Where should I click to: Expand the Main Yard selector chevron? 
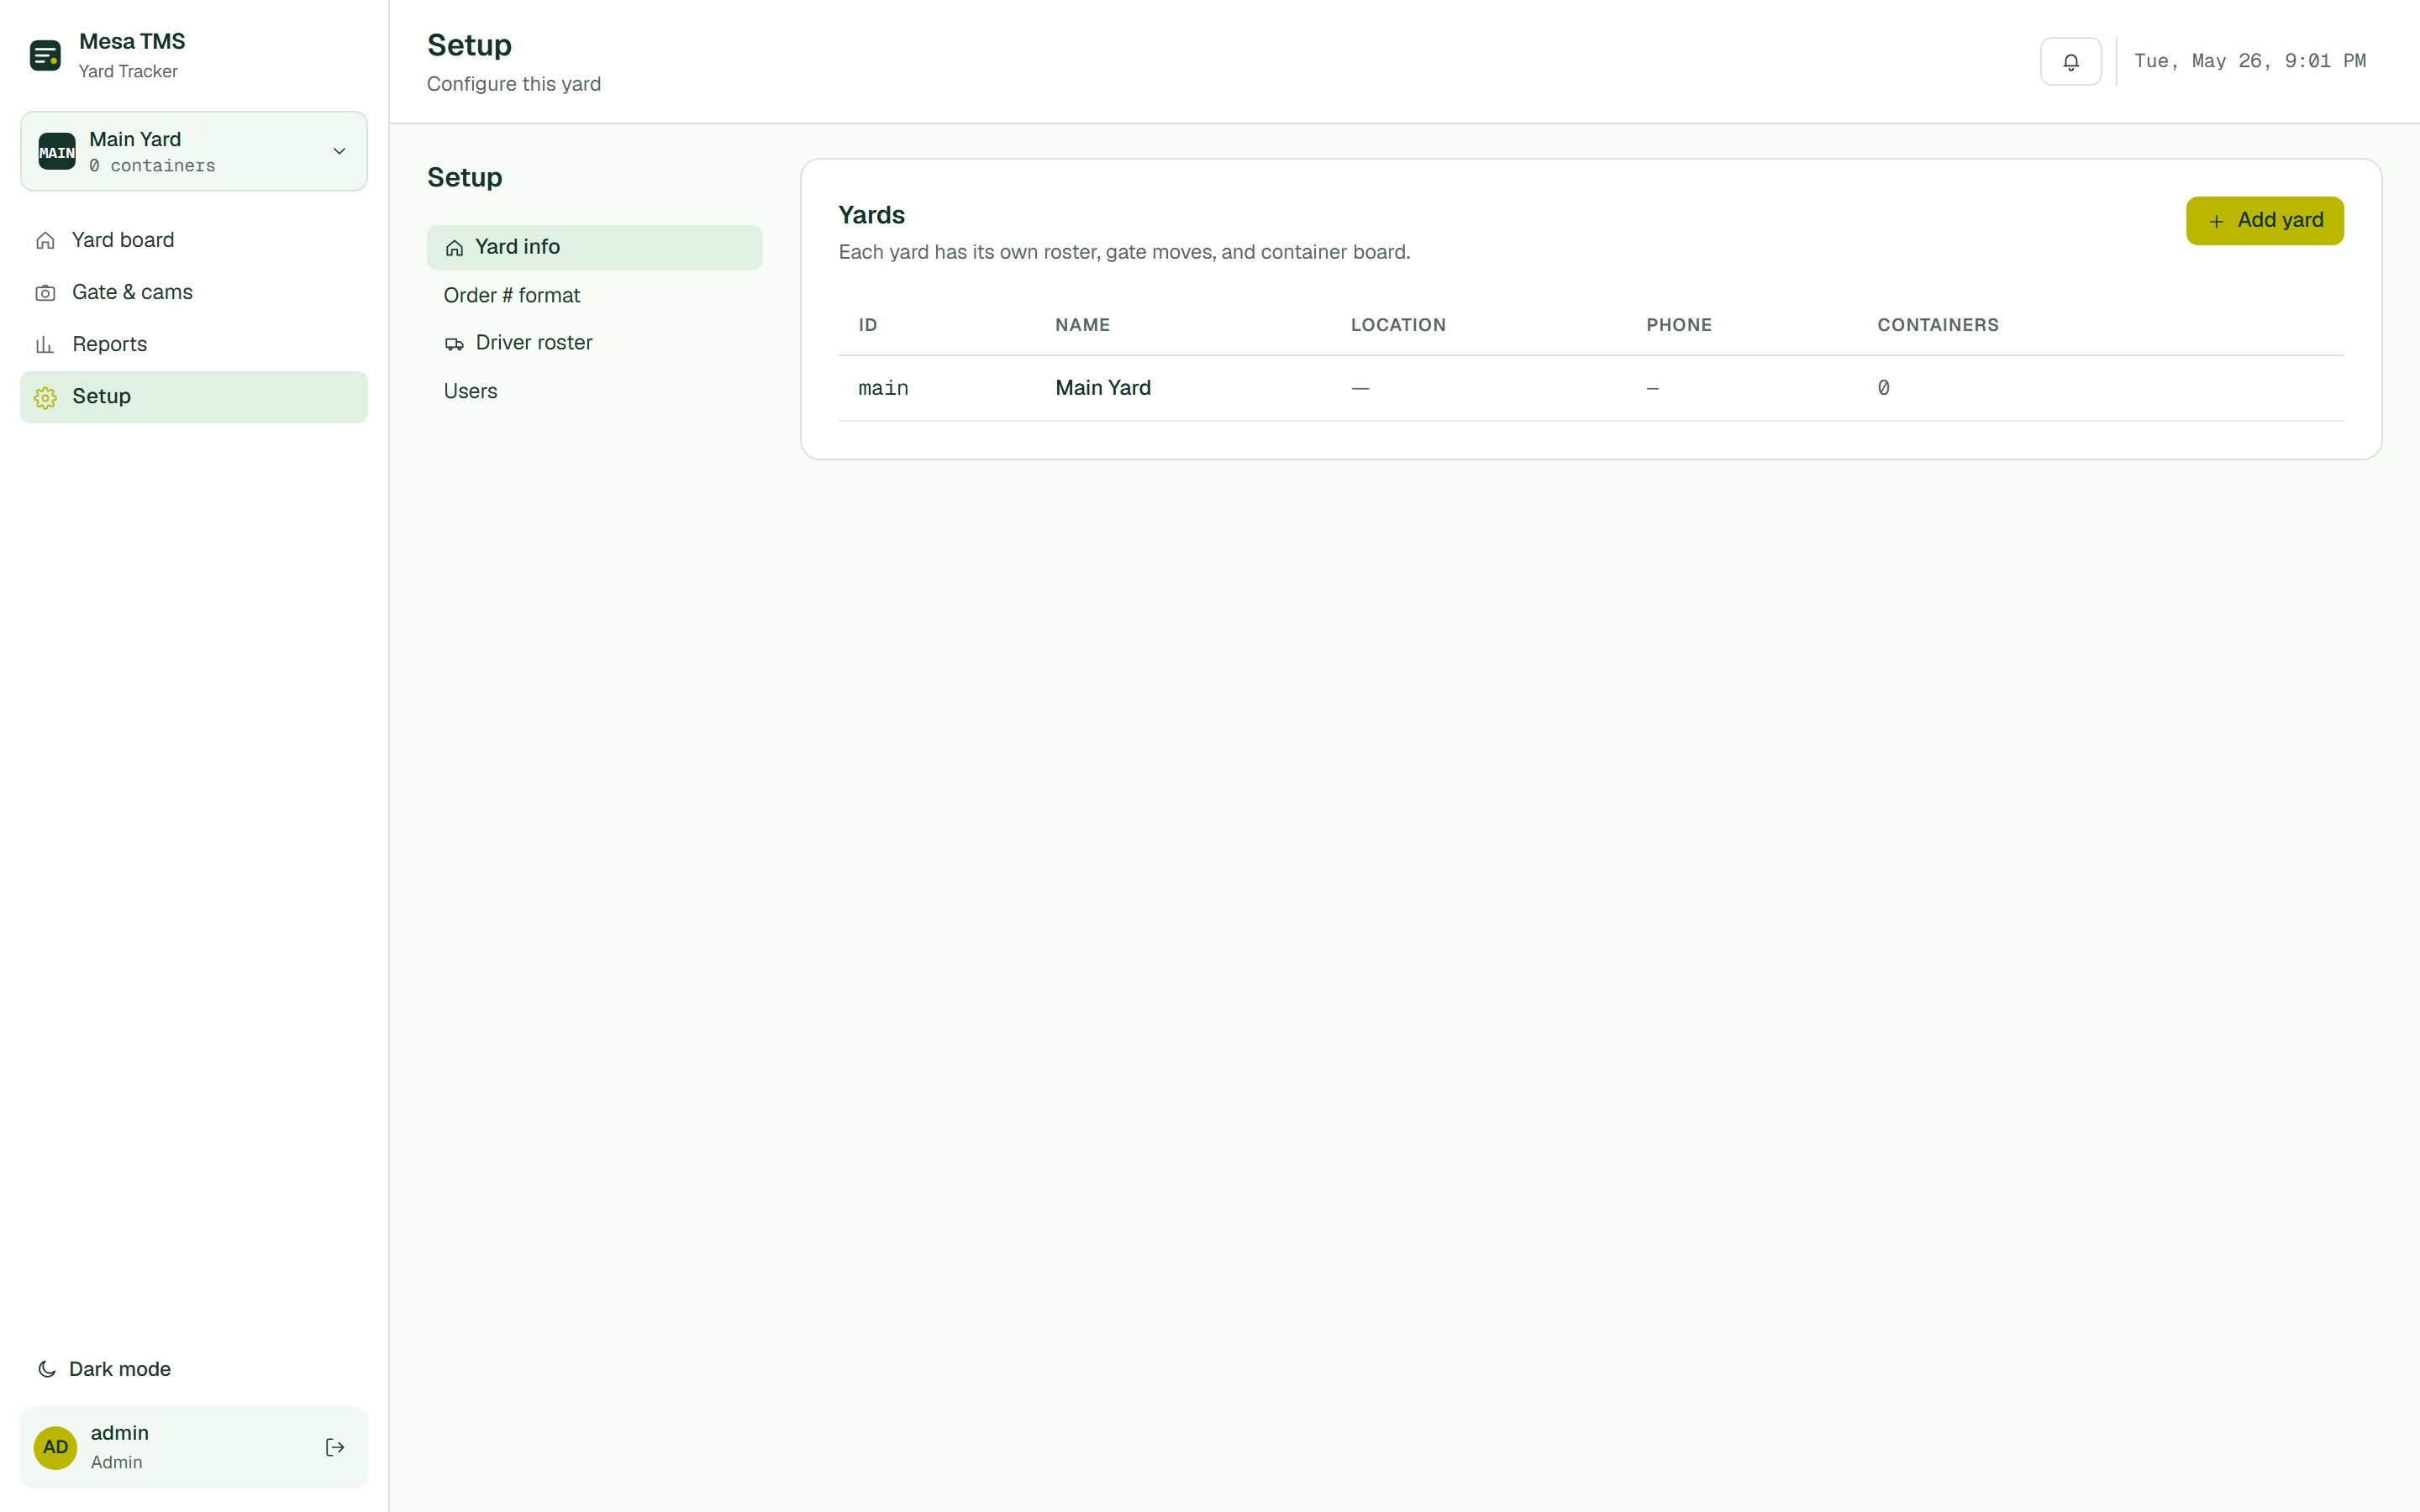coord(339,151)
